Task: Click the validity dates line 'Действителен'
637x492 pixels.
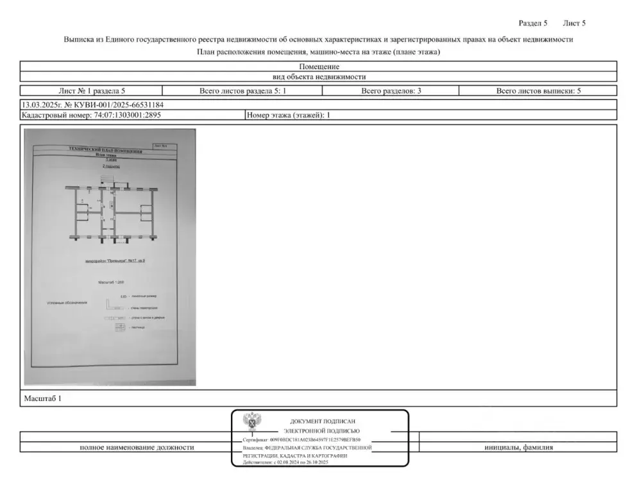Action: tap(285, 462)
